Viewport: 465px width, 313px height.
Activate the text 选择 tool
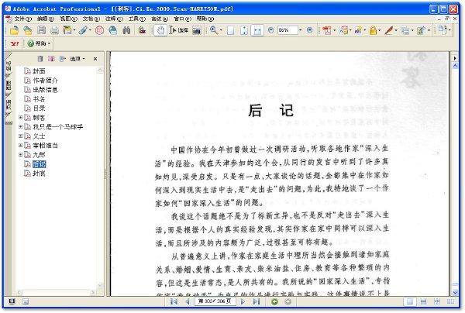(x=179, y=30)
